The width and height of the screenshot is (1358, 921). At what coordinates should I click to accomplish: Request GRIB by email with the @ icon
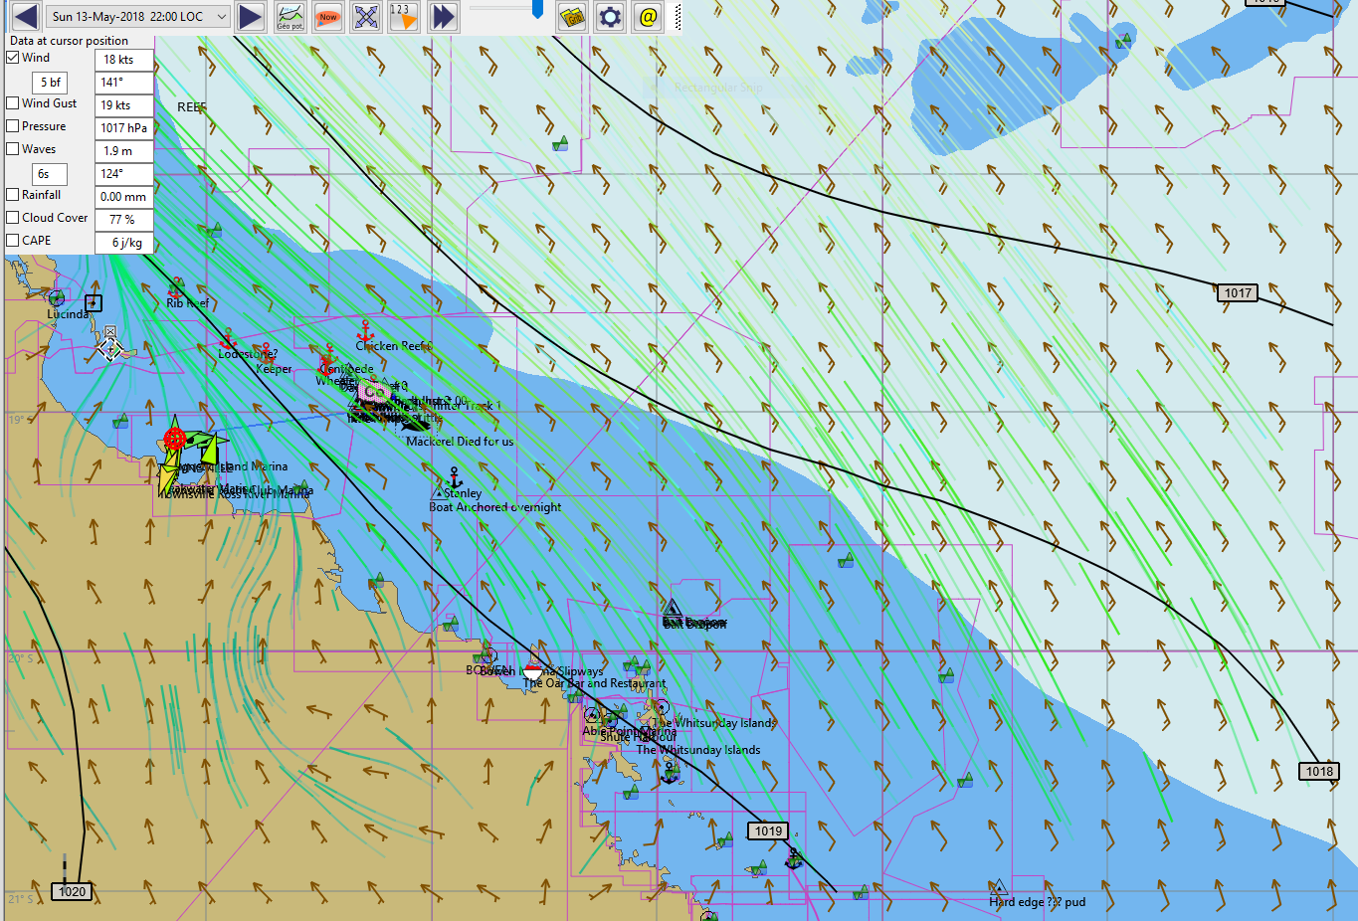(648, 16)
